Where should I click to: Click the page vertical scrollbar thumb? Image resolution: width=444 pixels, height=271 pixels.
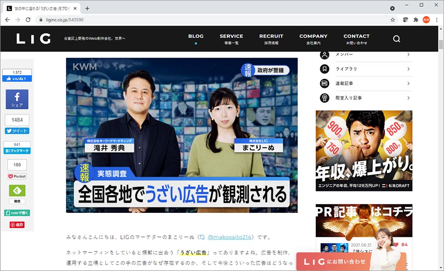pyautogui.click(x=441, y=45)
